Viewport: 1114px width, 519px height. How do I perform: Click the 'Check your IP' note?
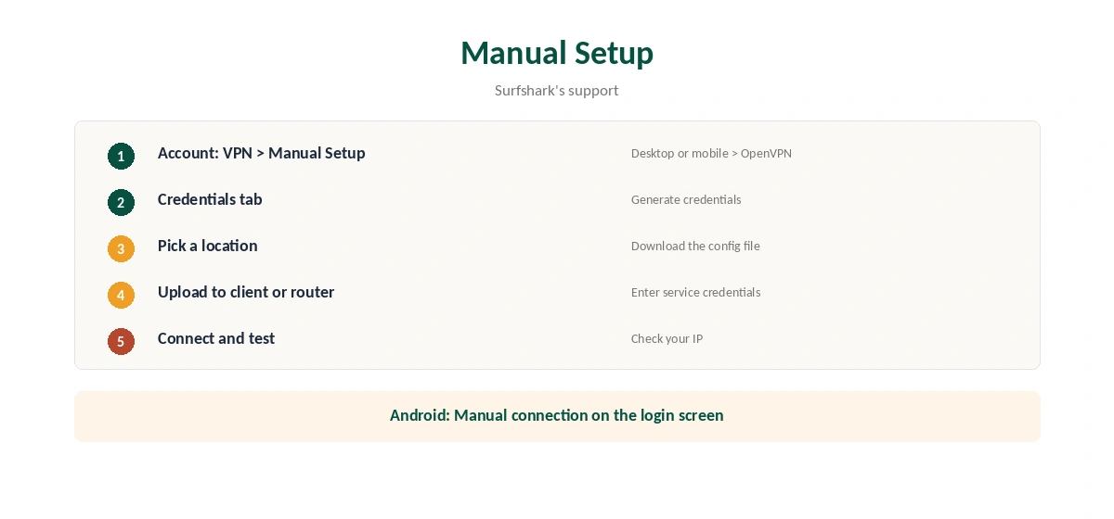click(667, 338)
